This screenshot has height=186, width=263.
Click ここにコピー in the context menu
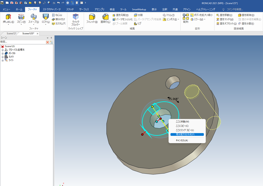point(182,126)
